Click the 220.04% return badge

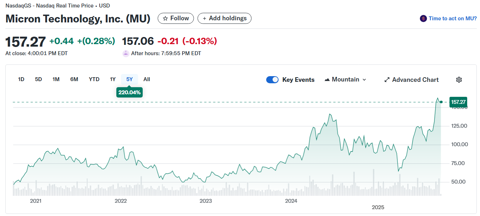[130, 93]
